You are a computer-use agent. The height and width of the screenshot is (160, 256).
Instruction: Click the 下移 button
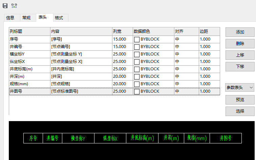point(240,67)
